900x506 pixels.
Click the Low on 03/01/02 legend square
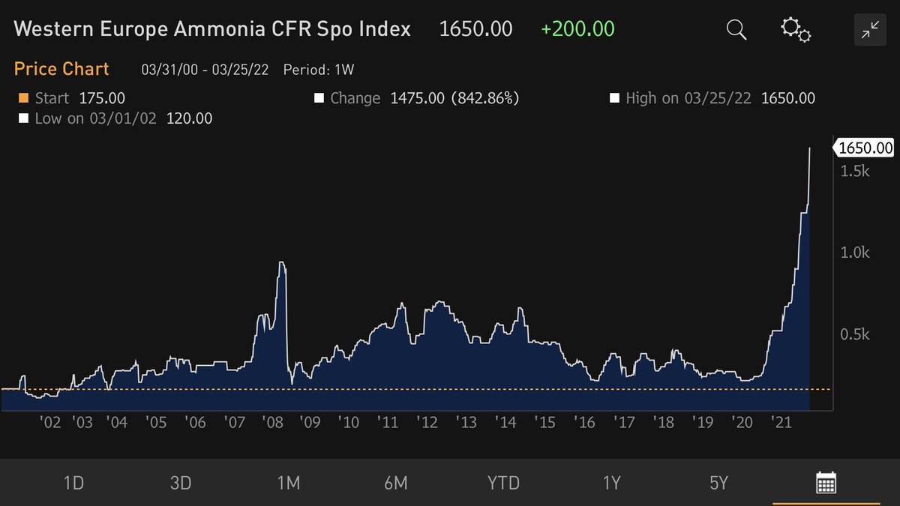(23, 118)
